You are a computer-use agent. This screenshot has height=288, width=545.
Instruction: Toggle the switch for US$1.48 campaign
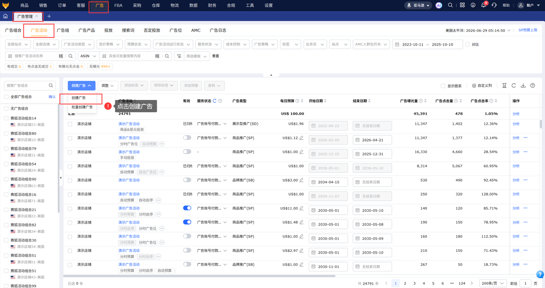tap(187, 222)
